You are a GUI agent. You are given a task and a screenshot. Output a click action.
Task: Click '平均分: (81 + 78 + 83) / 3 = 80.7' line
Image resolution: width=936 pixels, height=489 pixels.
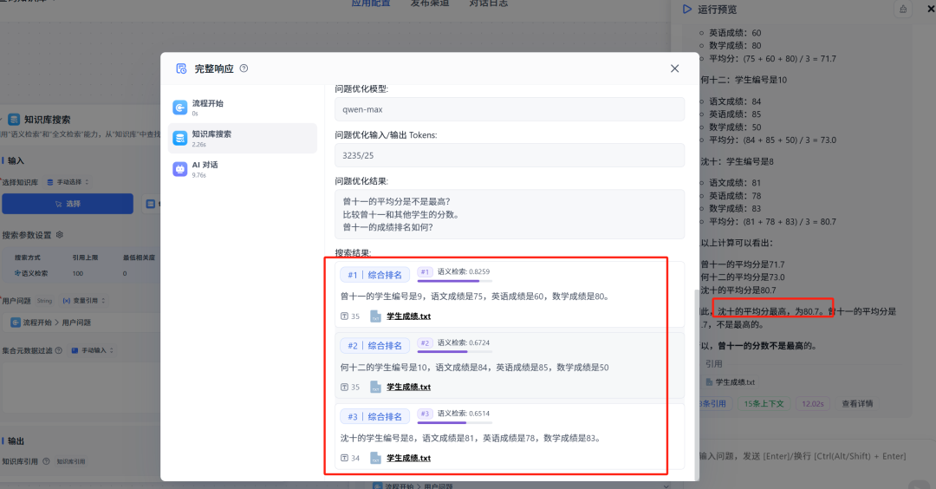pos(772,221)
